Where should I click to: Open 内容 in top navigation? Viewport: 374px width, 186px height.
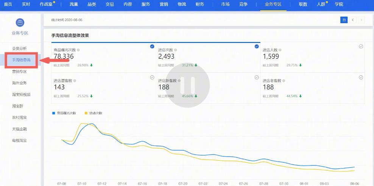point(128,4)
